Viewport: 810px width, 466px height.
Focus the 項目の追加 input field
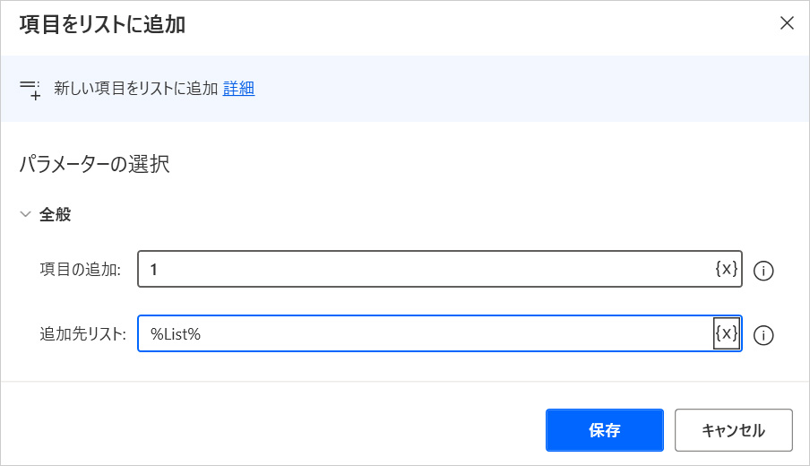[426, 269]
